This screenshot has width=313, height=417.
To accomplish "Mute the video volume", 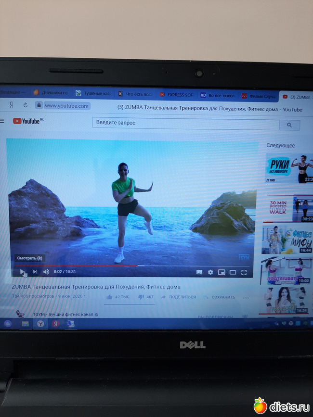I will [x=46, y=272].
